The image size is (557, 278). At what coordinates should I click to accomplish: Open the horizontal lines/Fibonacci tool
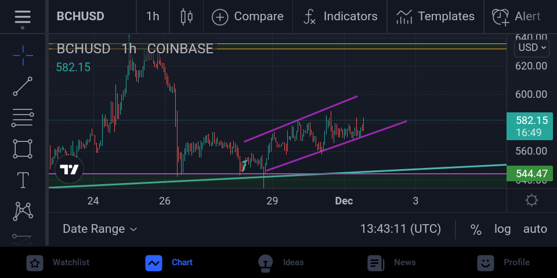(23, 118)
